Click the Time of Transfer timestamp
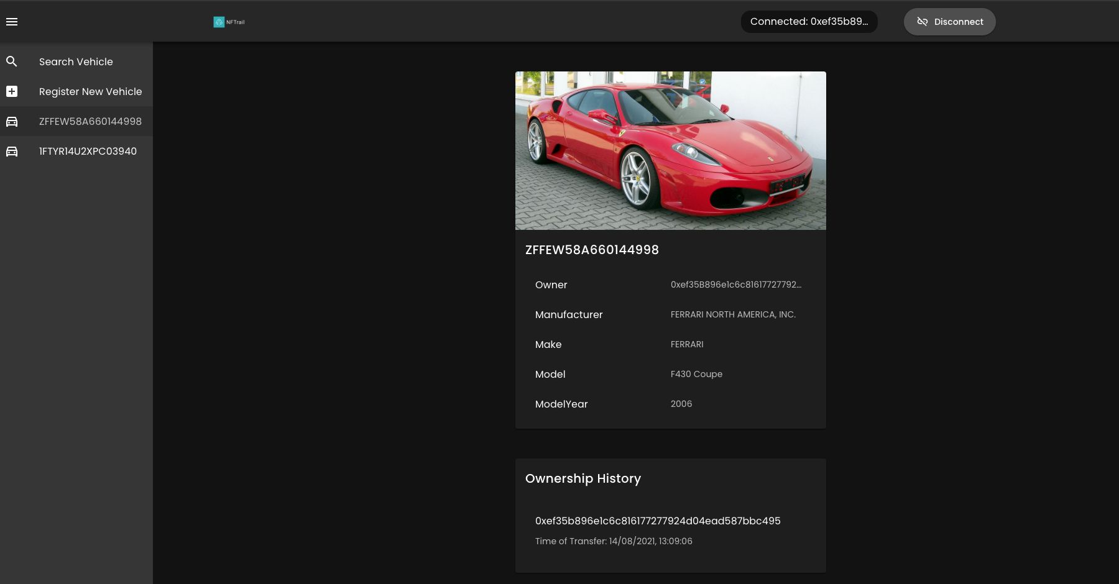 click(x=614, y=541)
